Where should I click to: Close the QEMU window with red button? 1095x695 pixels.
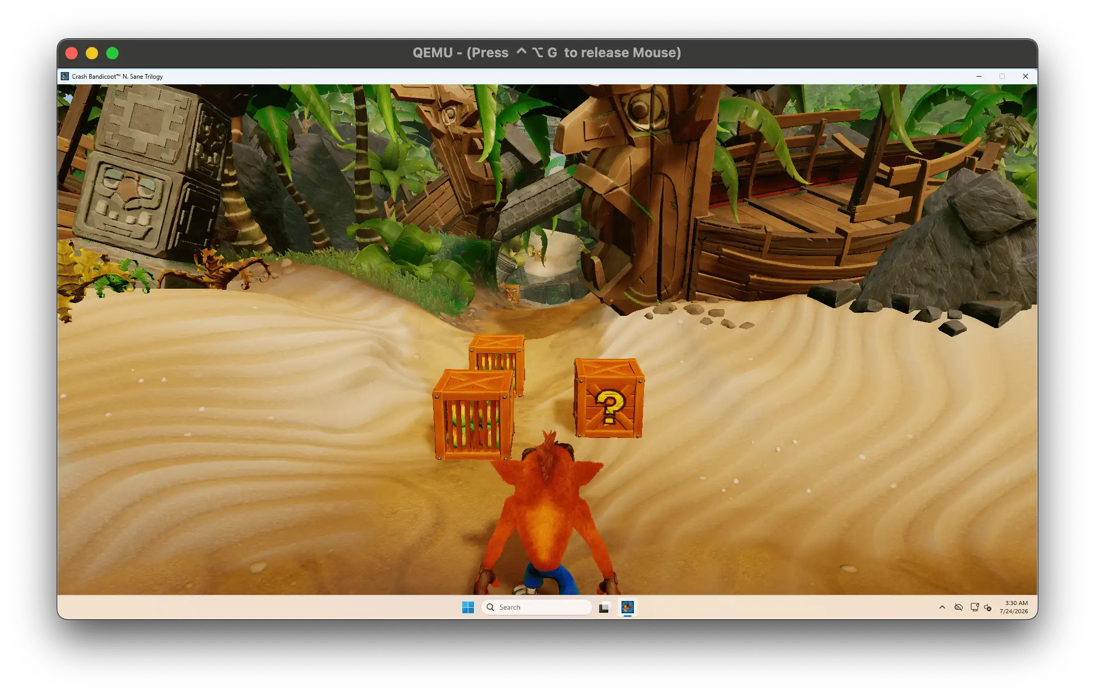pyautogui.click(x=72, y=53)
